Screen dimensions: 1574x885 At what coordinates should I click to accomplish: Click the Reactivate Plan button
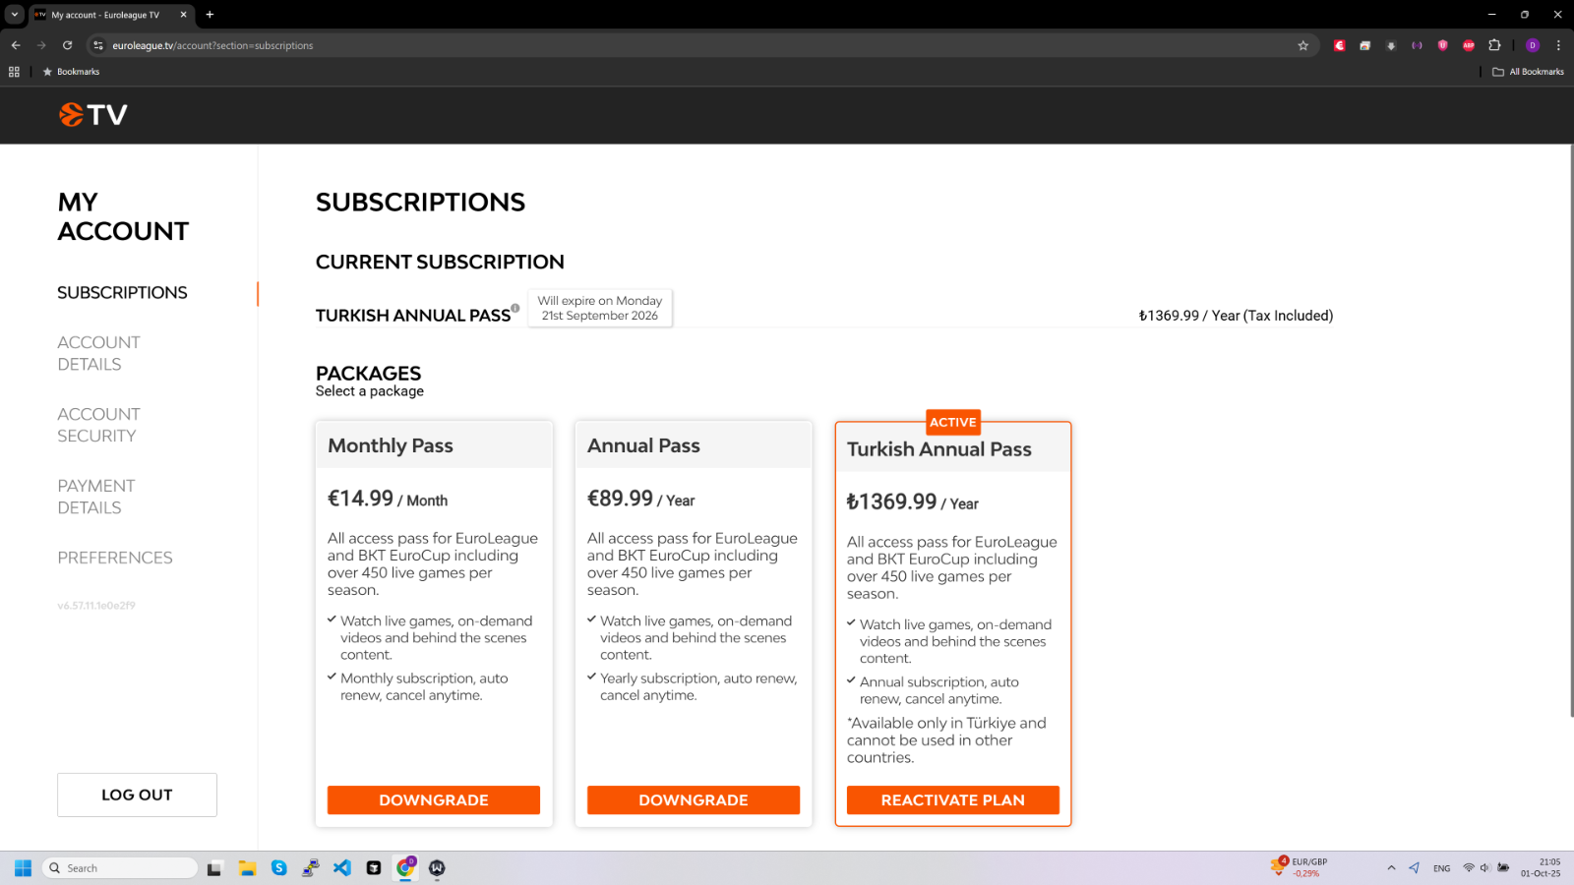pos(953,800)
